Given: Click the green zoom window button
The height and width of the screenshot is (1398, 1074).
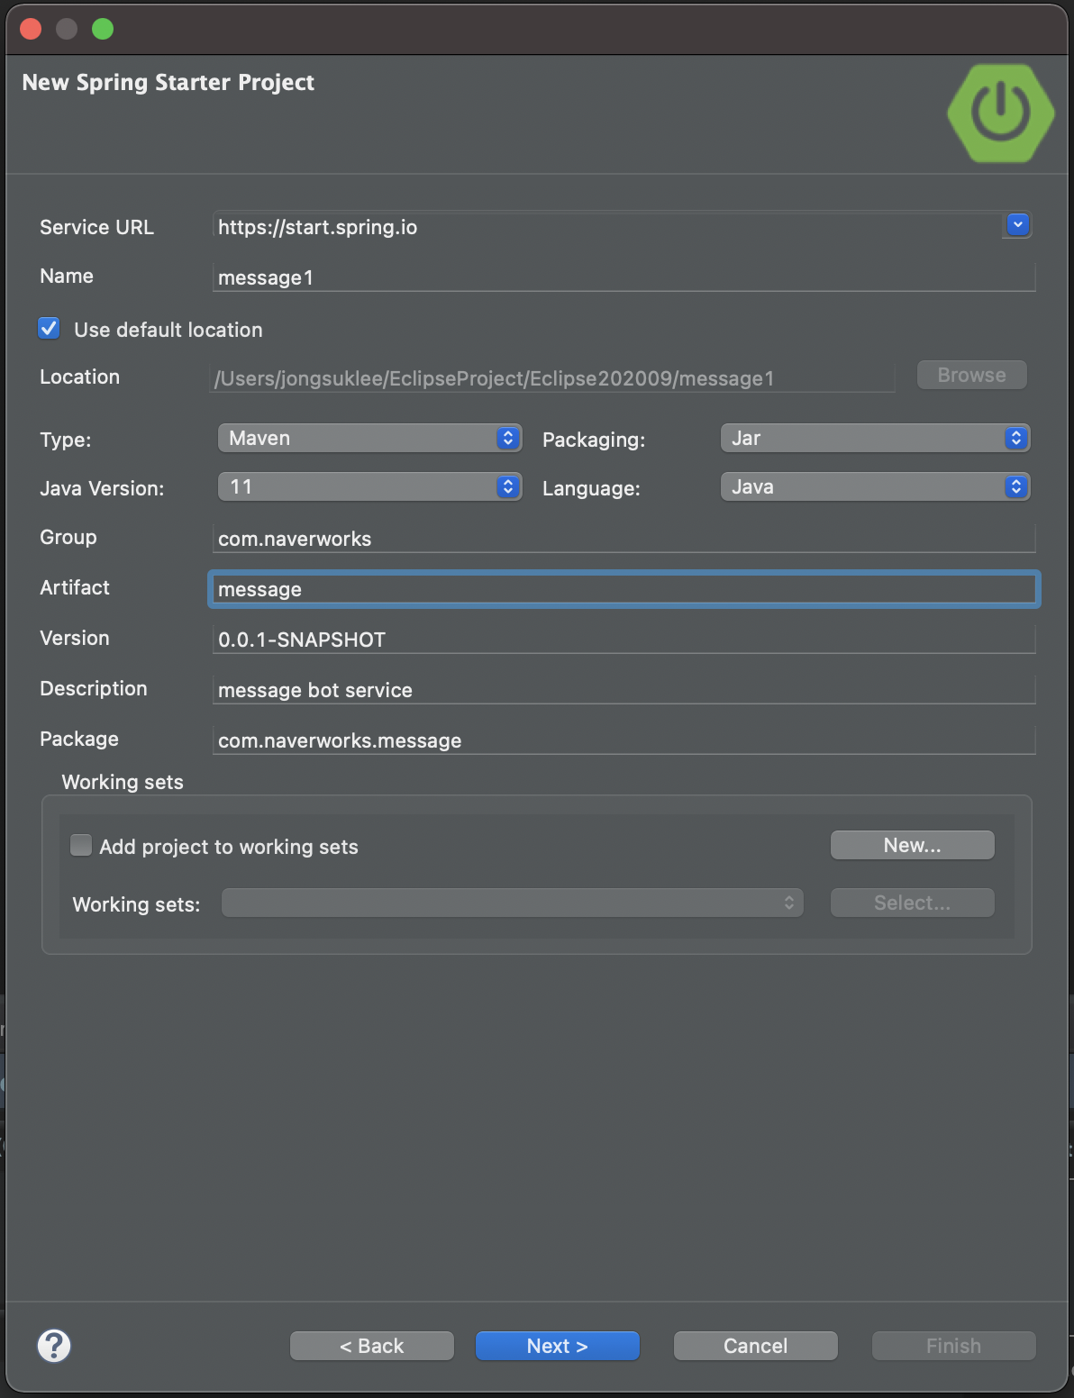Looking at the screenshot, I should (103, 29).
